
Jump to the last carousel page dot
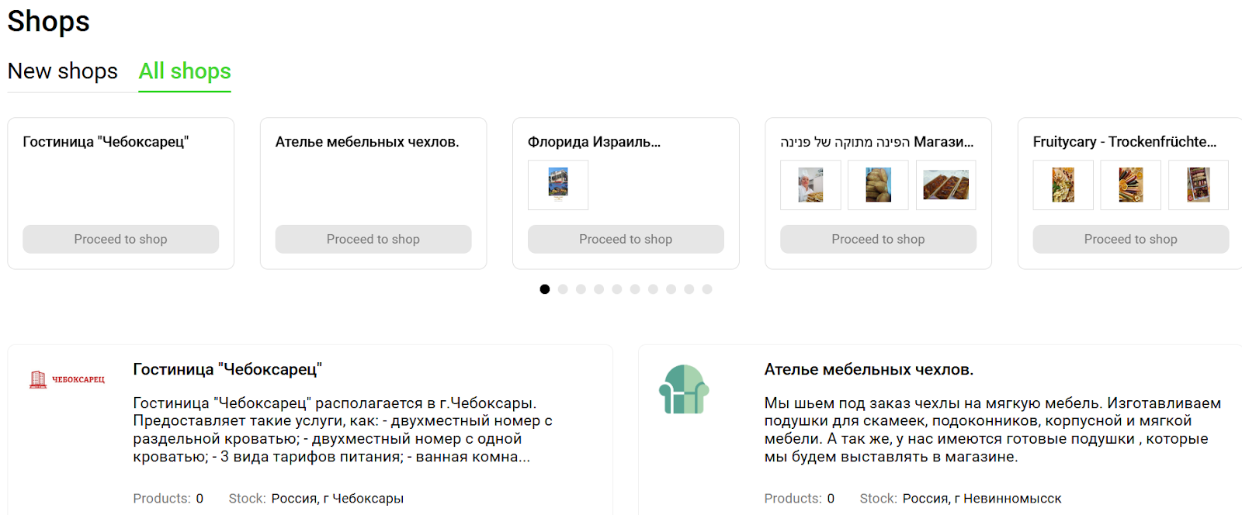point(707,289)
